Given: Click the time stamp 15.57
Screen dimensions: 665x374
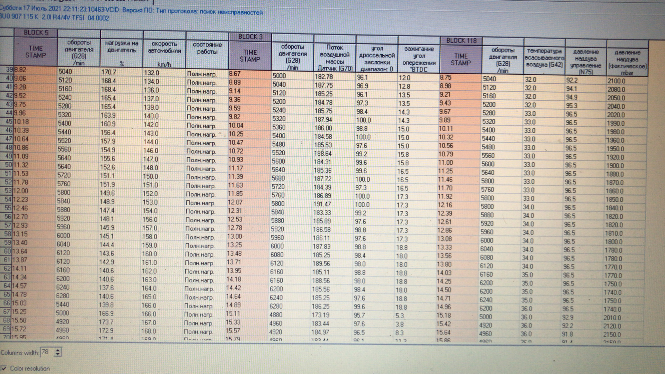Looking at the screenshot, I should [233, 331].
